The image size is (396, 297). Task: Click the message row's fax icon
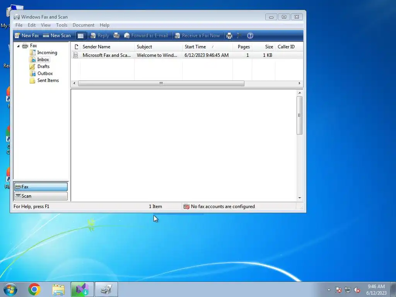[75, 55]
